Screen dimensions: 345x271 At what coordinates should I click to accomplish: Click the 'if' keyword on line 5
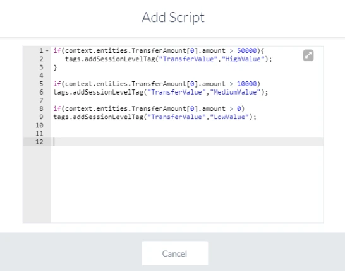[57, 84]
